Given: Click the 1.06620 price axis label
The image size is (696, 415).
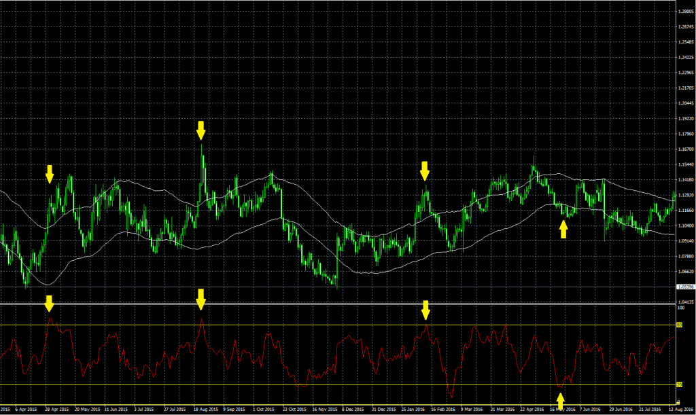Looking at the screenshot, I should [686, 272].
